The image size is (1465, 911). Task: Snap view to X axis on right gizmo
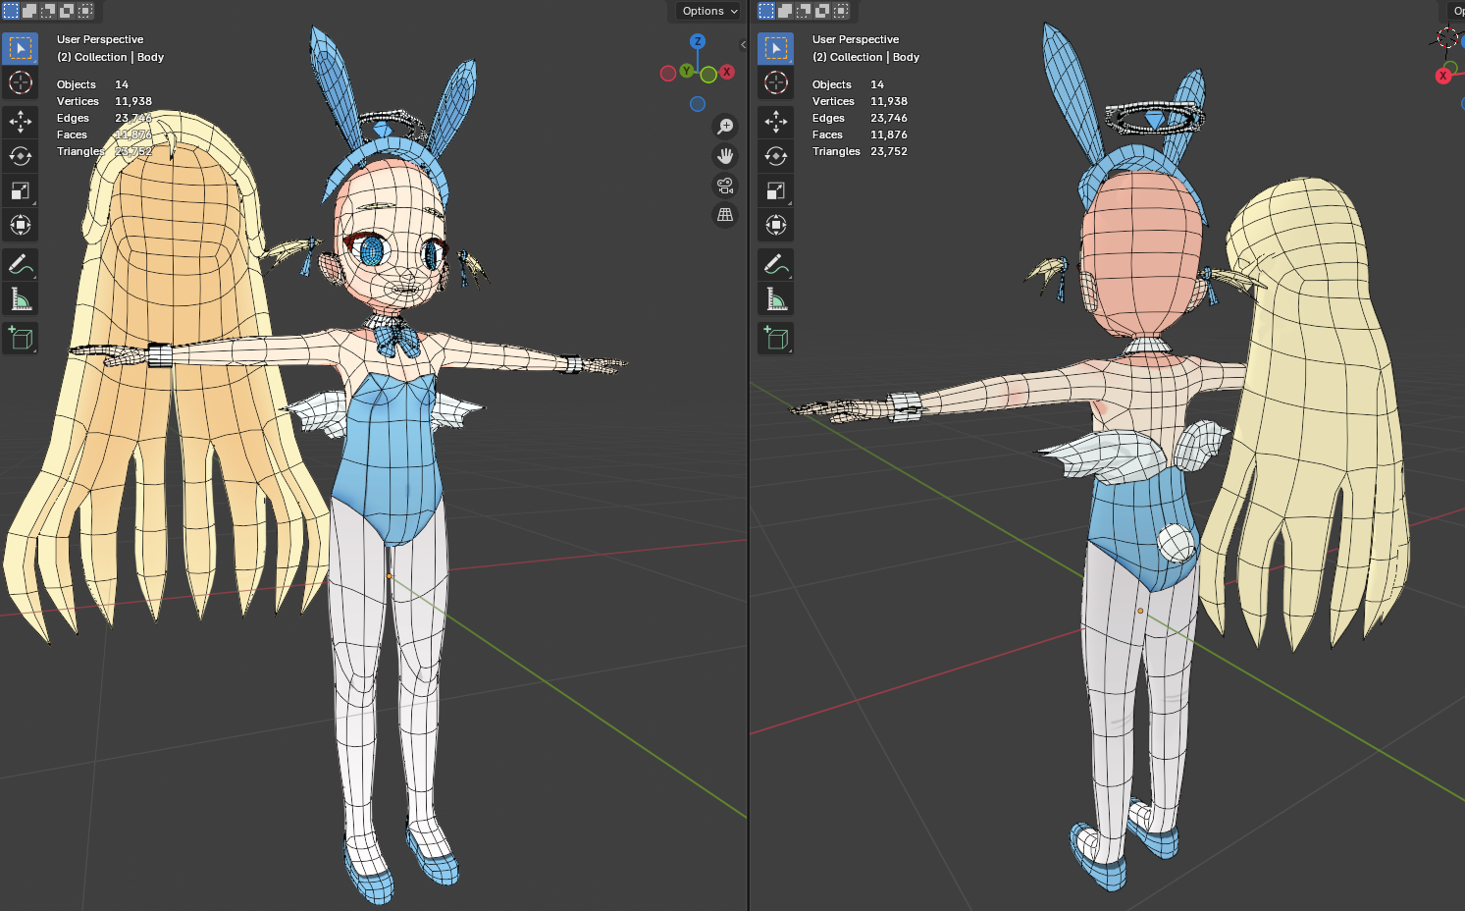[x=1443, y=76]
